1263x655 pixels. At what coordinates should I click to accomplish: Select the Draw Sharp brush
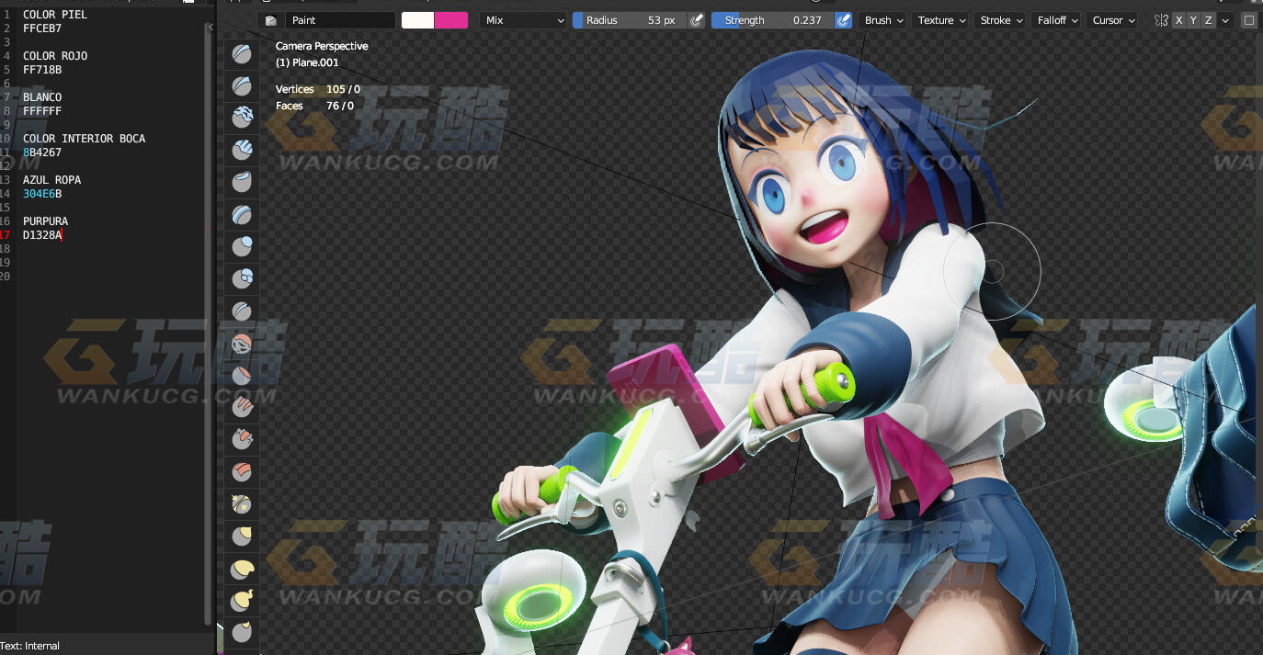[x=242, y=86]
